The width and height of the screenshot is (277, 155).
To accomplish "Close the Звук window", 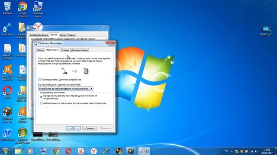I will coord(104,27).
